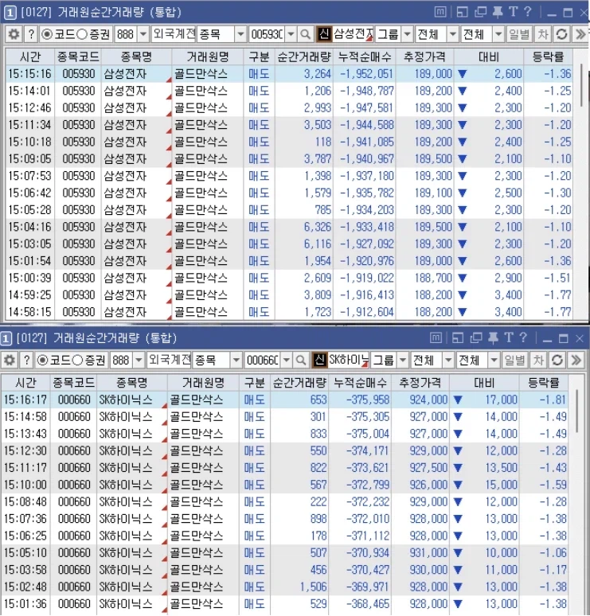Screen dimensions: 590x616
Task: Click 일별 button in top window
Action: pos(519,34)
